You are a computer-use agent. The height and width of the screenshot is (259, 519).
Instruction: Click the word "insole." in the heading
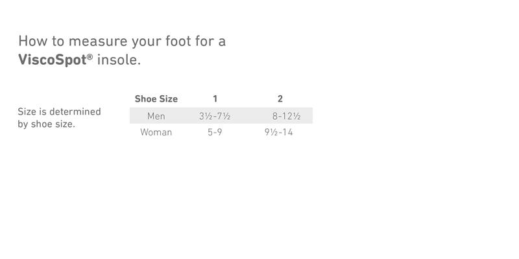click(x=119, y=60)
